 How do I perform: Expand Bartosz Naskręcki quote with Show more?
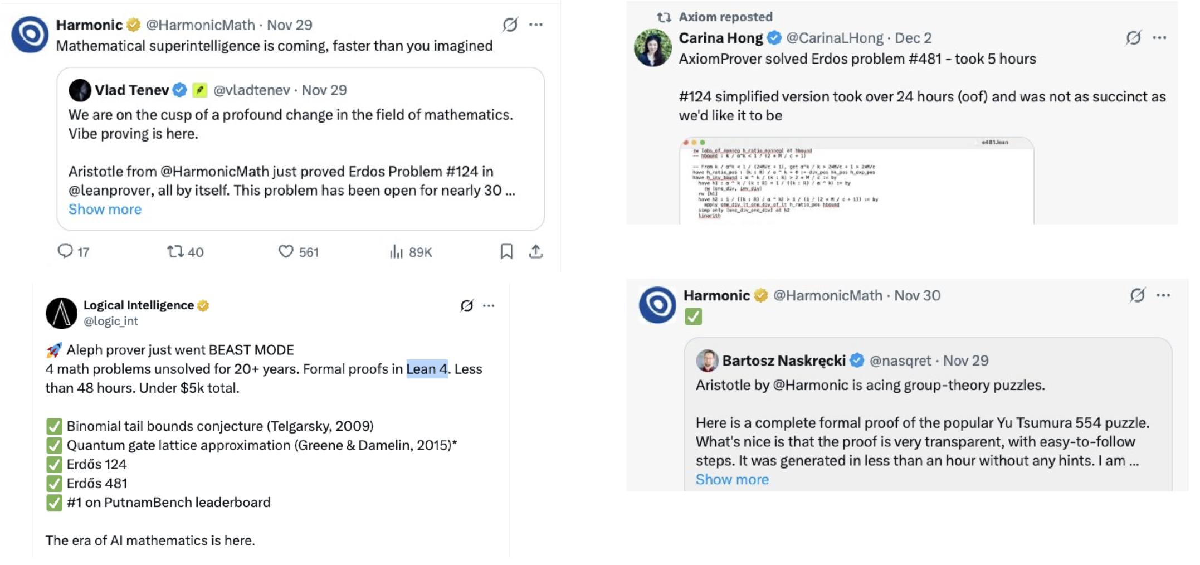(x=732, y=479)
